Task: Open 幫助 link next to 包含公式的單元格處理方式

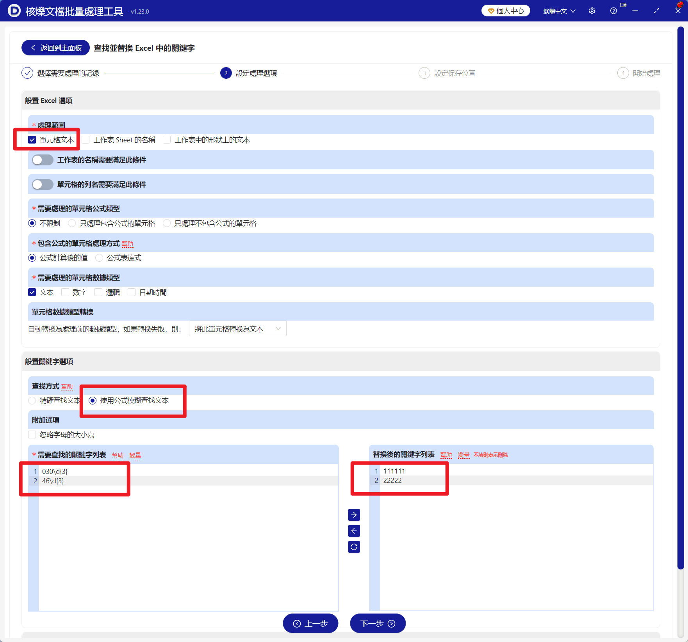Action: (127, 244)
